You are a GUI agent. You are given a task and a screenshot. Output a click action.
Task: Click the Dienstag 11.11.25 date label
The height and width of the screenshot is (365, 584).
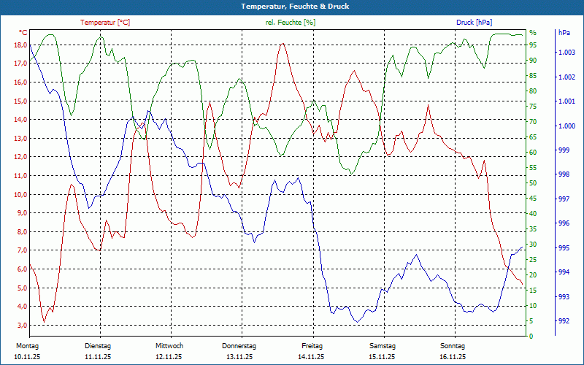tap(98, 351)
